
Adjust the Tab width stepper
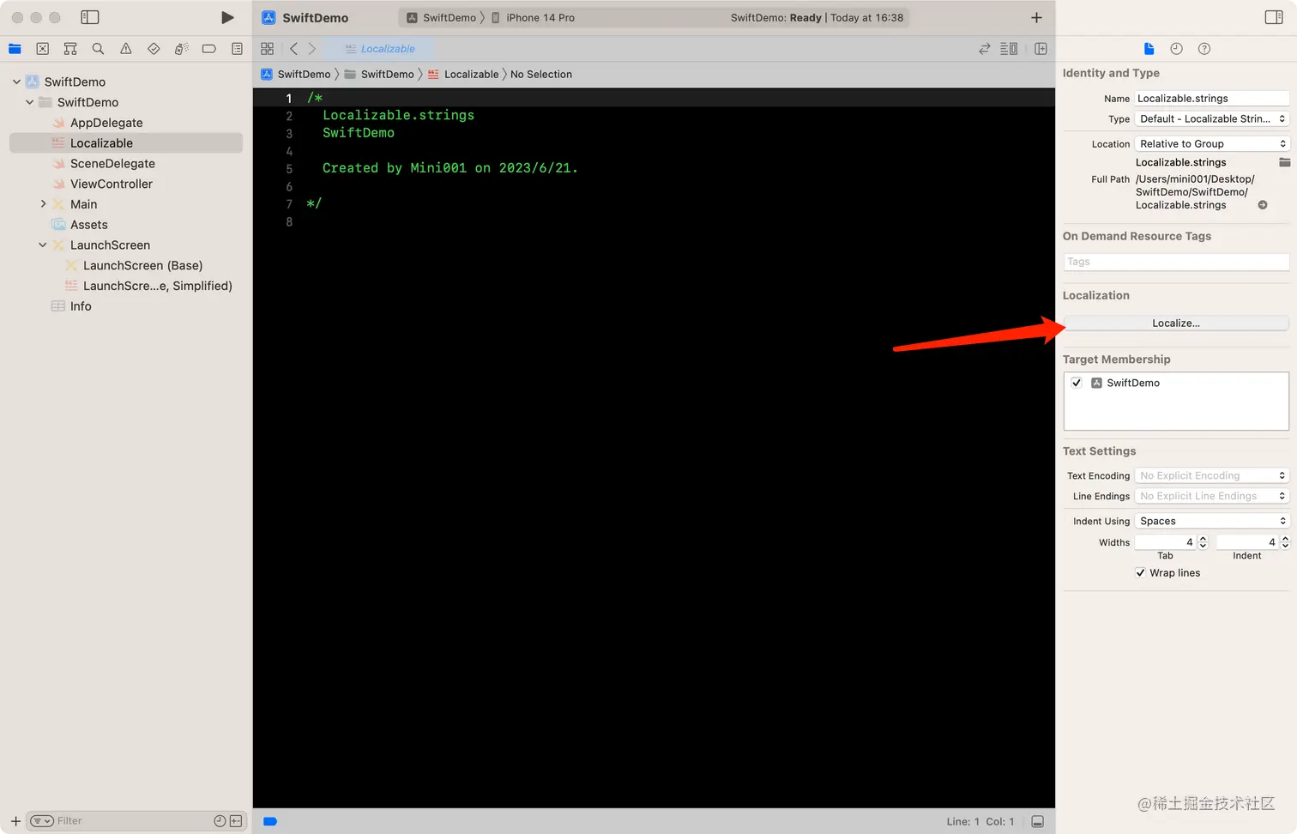1203,542
